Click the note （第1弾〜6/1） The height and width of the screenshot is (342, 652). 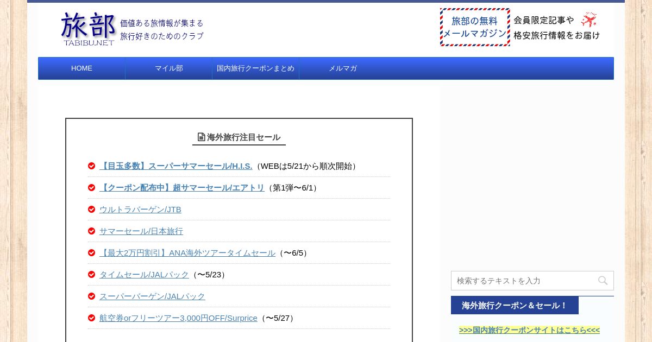293,188
